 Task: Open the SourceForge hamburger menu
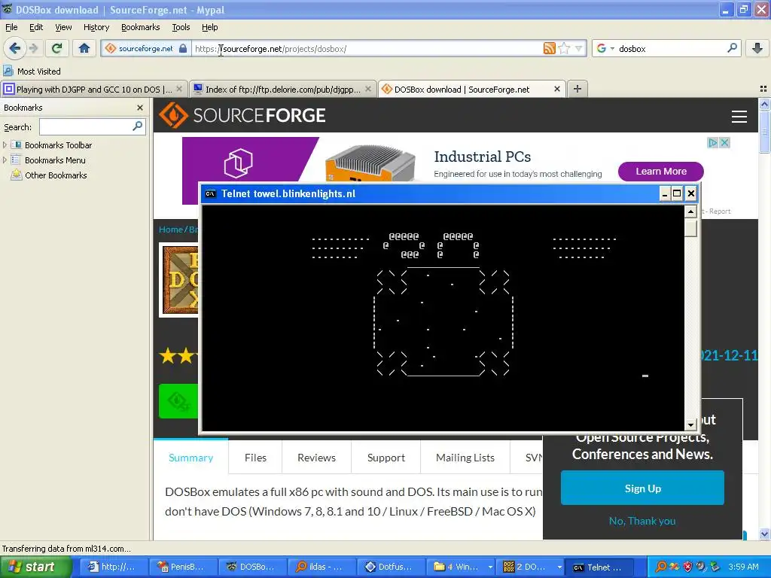coord(739,117)
